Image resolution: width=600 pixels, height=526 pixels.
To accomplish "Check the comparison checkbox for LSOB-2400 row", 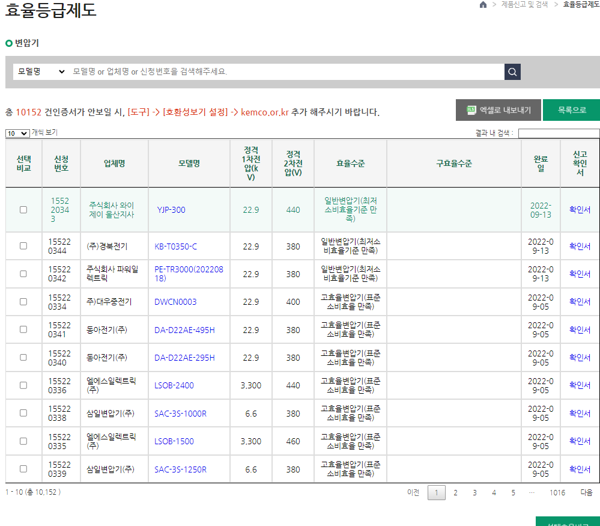I will (x=23, y=385).
